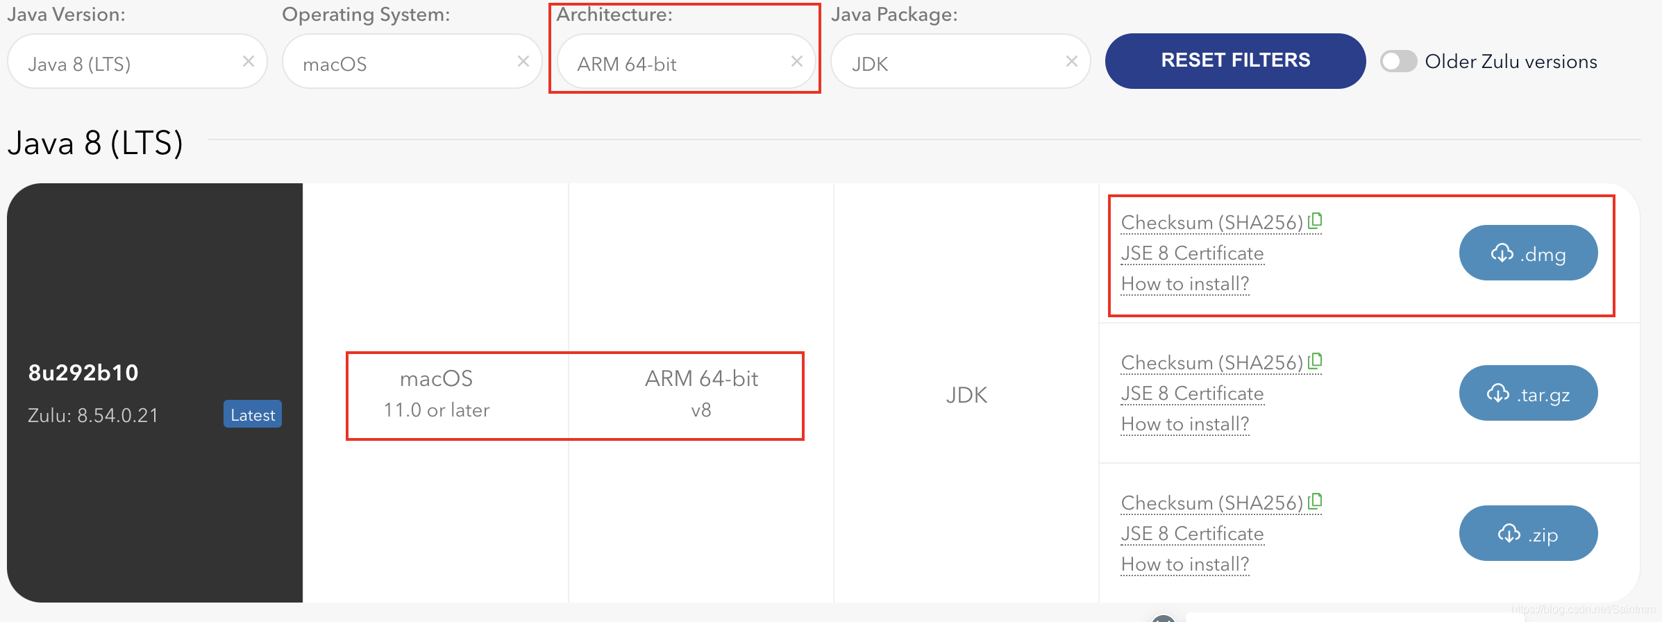
Task: Clear the Java 8 (LTS) filter with its X icon
Action: [249, 62]
